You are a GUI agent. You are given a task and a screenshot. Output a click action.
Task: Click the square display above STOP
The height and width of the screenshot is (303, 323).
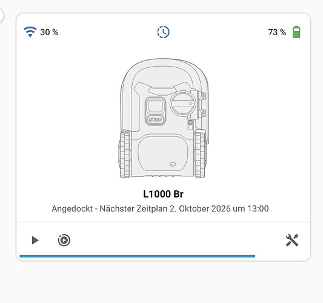coord(155,106)
